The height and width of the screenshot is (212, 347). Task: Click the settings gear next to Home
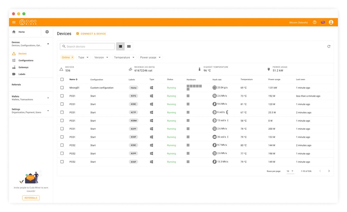[47, 32]
